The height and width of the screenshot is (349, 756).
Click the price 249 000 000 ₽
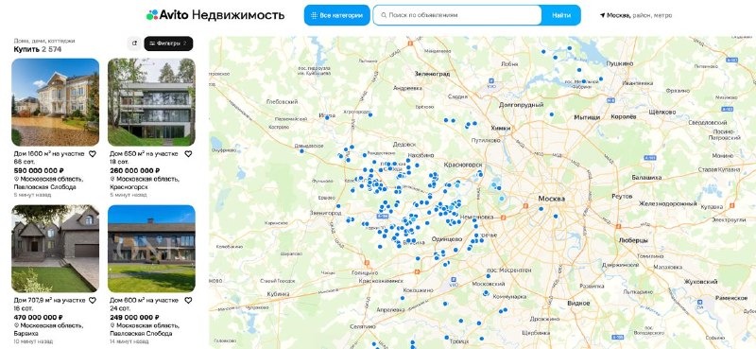(x=134, y=317)
